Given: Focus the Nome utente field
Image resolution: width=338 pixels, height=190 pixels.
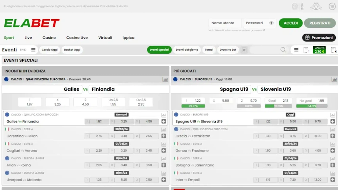Looking at the screenshot, I should pyautogui.click(x=225, y=23).
